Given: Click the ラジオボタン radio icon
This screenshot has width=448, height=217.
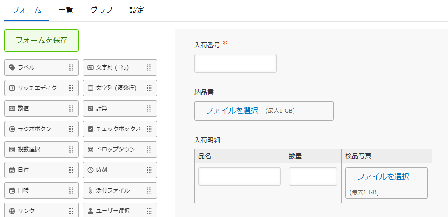Looking at the screenshot, I should [12, 129].
